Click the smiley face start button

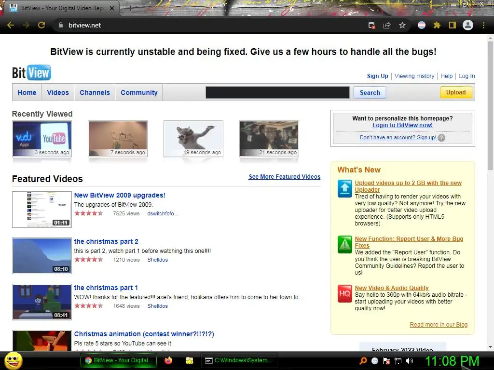(x=13, y=361)
